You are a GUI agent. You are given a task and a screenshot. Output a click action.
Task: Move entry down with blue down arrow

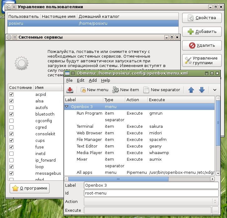202,90
